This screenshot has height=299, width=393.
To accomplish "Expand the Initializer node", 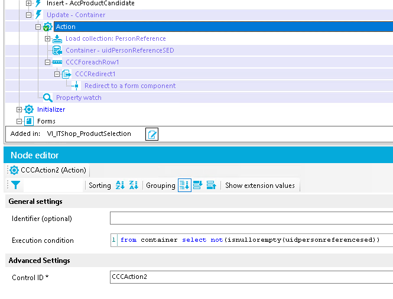I will tap(19, 109).
